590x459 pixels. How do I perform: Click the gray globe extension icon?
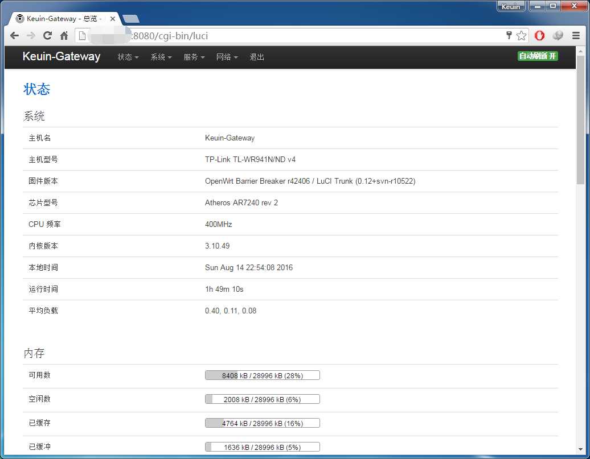point(558,36)
